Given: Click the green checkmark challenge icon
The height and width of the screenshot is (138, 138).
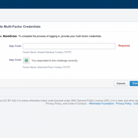Looking at the screenshot, I should click(x=26, y=60).
